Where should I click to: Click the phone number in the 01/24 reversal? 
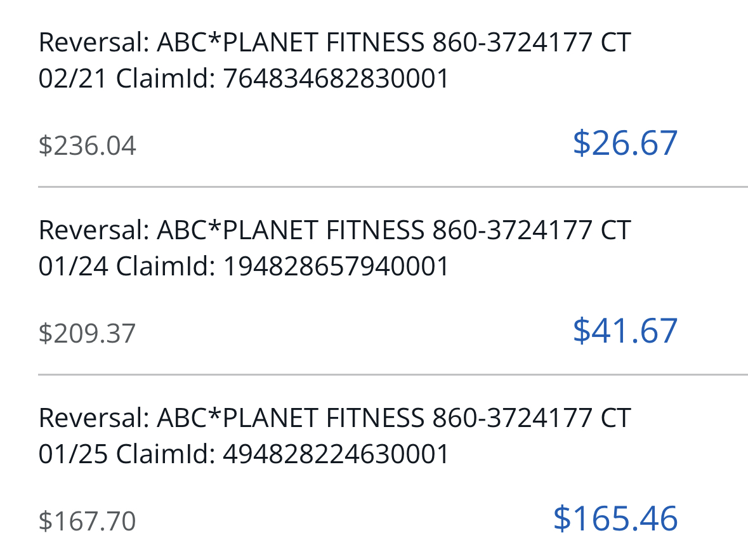[x=512, y=230]
